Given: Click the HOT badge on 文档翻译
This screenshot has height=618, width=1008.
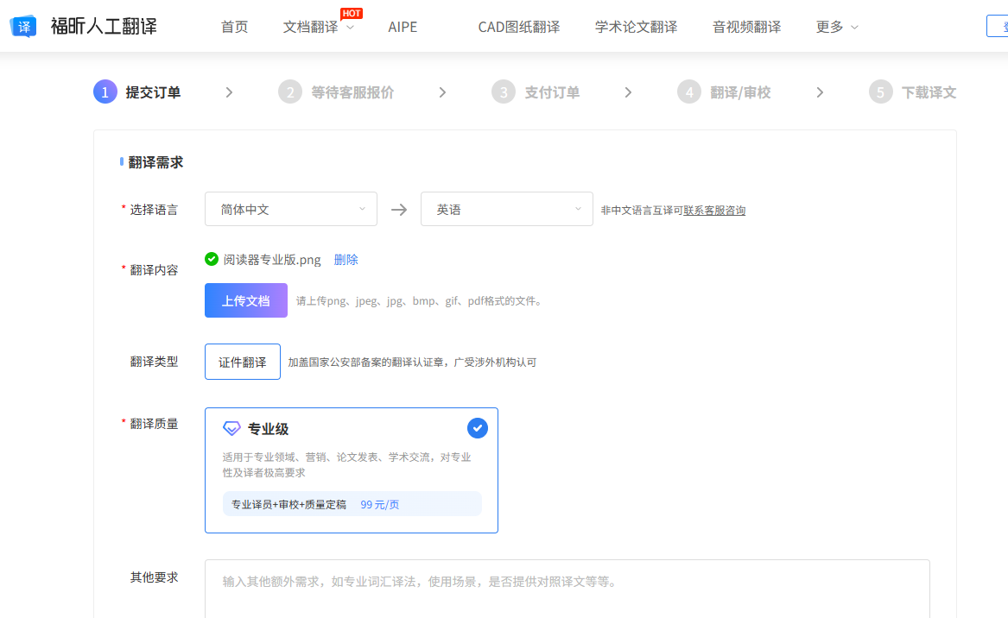Looking at the screenshot, I should [x=351, y=14].
